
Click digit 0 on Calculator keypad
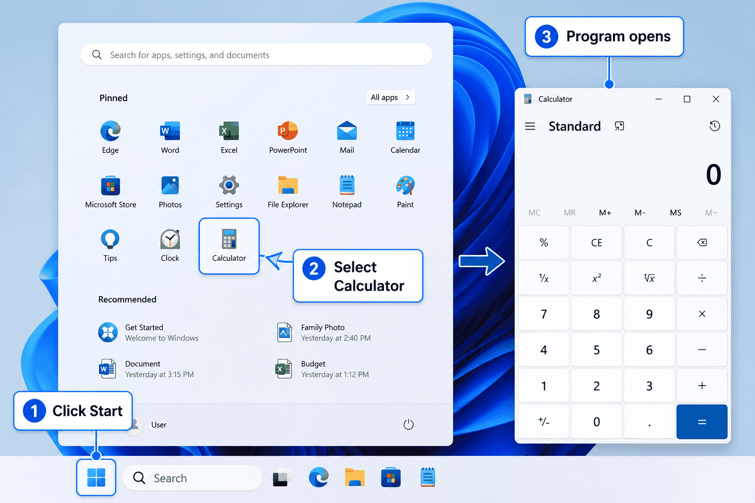pyautogui.click(x=597, y=421)
